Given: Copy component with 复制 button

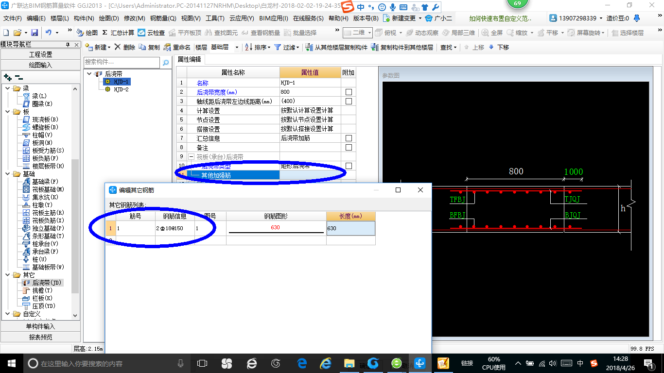Looking at the screenshot, I should 149,47.
